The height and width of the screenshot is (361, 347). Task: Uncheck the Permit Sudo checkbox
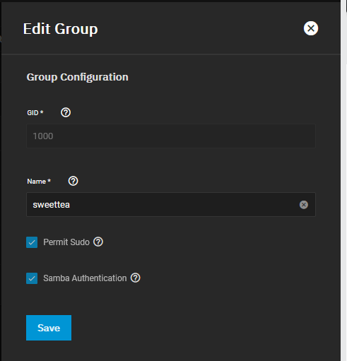(32, 242)
